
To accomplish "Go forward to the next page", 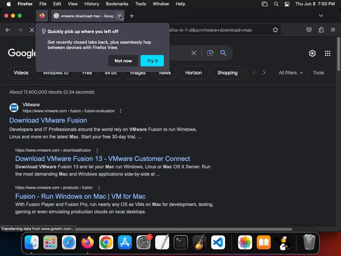I will point(20,30).
